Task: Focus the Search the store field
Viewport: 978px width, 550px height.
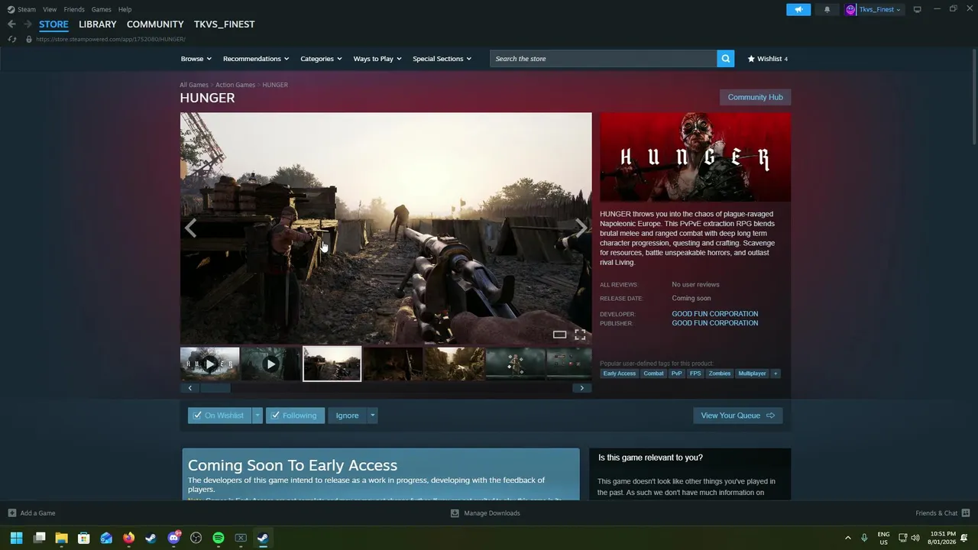Action: [x=604, y=59]
